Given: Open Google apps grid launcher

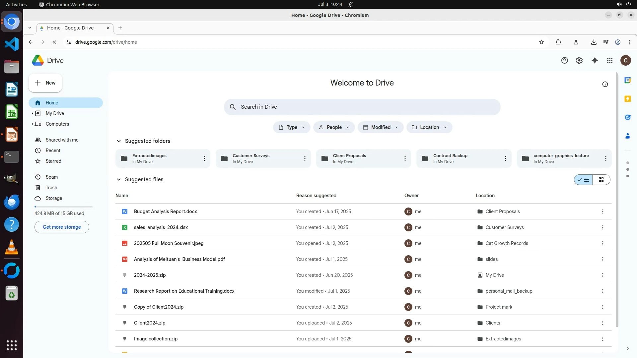Looking at the screenshot, I should point(609,60).
